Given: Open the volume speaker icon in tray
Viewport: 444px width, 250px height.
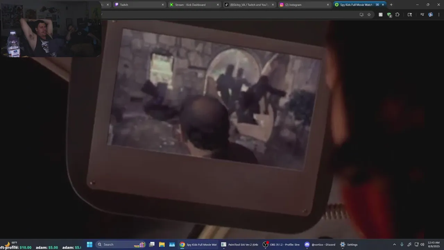Looking at the screenshot, I should click(422, 244).
